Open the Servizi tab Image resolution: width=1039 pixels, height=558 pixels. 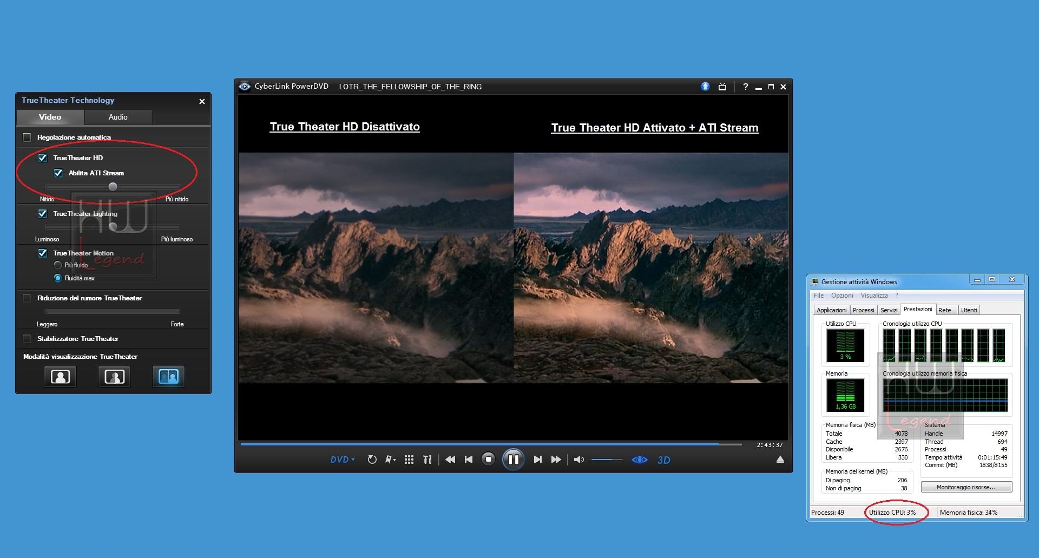coord(889,310)
